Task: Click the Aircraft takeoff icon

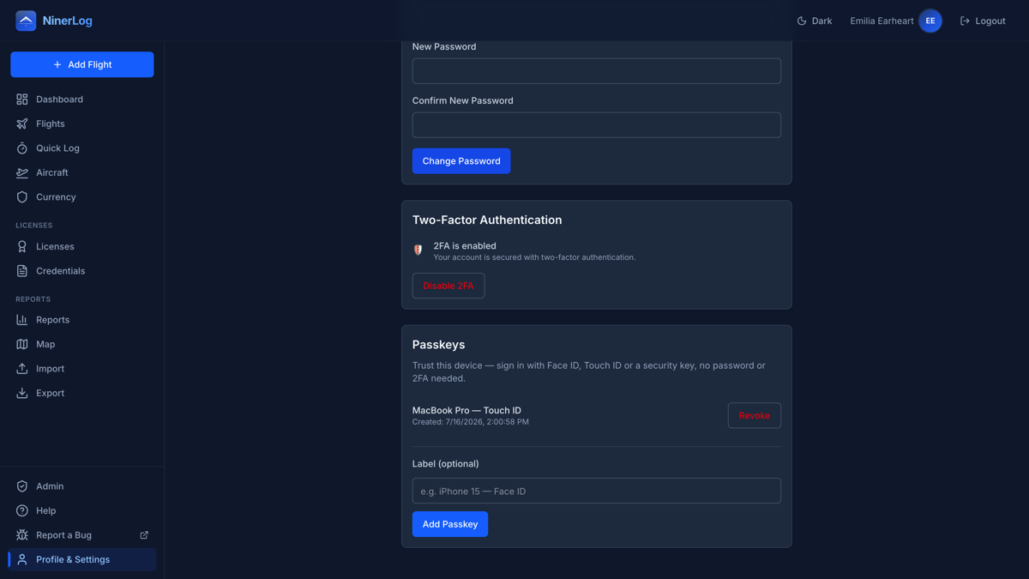Action: (22, 172)
